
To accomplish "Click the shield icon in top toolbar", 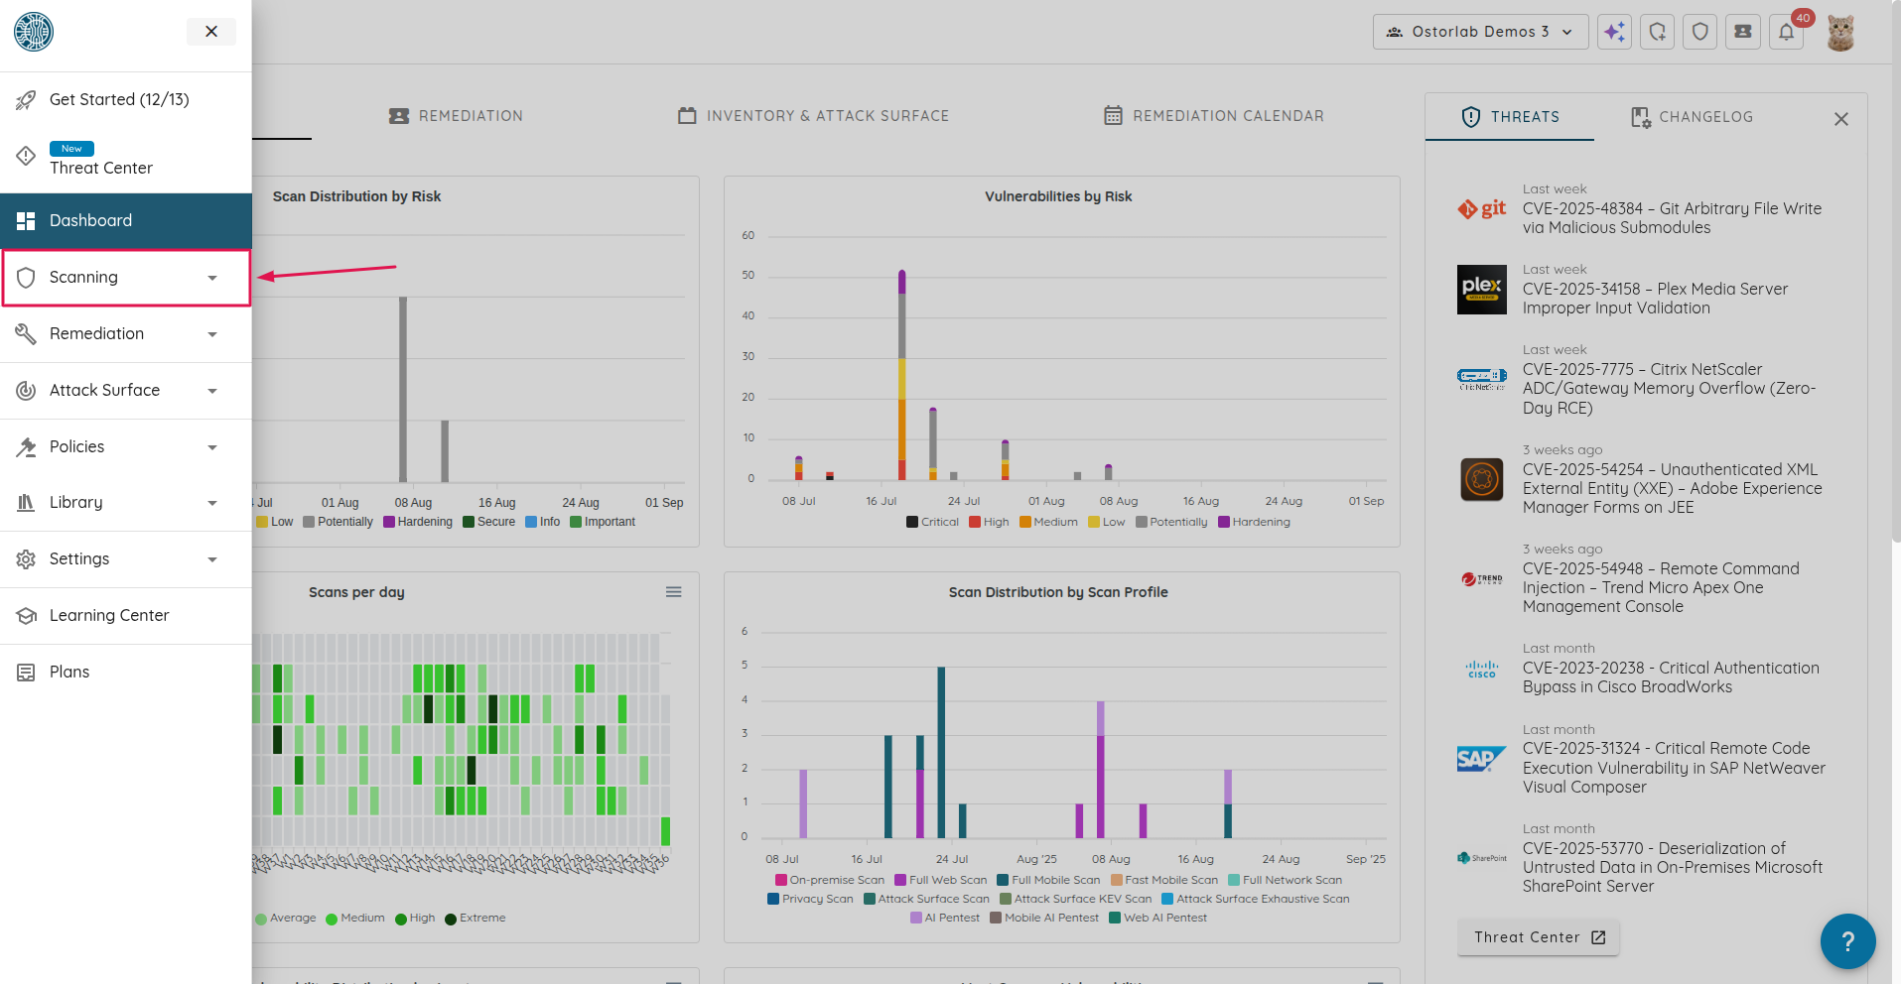I will [1700, 32].
